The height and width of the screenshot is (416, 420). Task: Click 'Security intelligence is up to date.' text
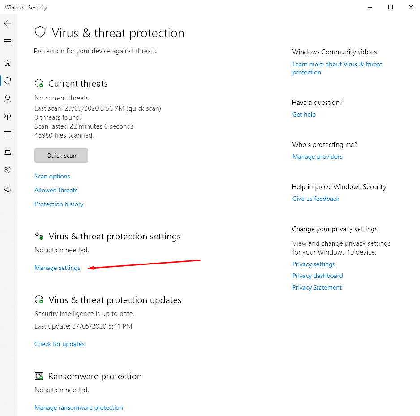tap(84, 313)
